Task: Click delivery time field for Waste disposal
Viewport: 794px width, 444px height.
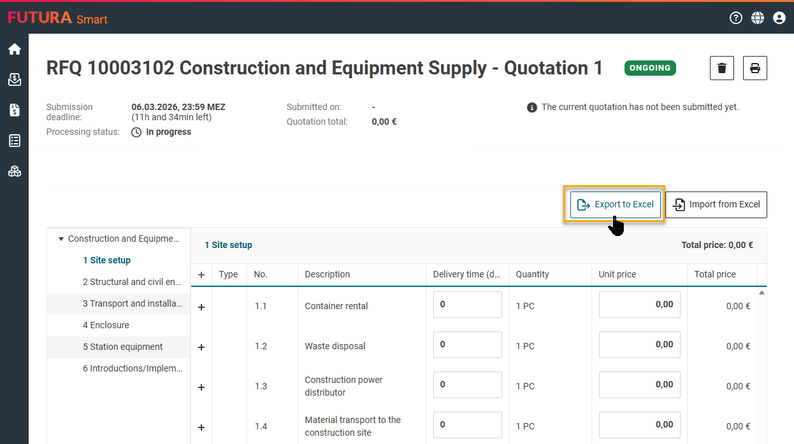Action: [x=467, y=345]
